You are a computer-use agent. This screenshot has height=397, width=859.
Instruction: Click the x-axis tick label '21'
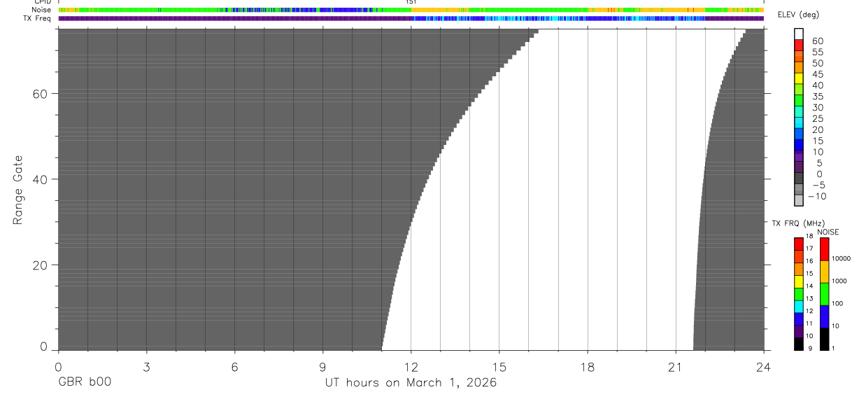pyautogui.click(x=676, y=366)
